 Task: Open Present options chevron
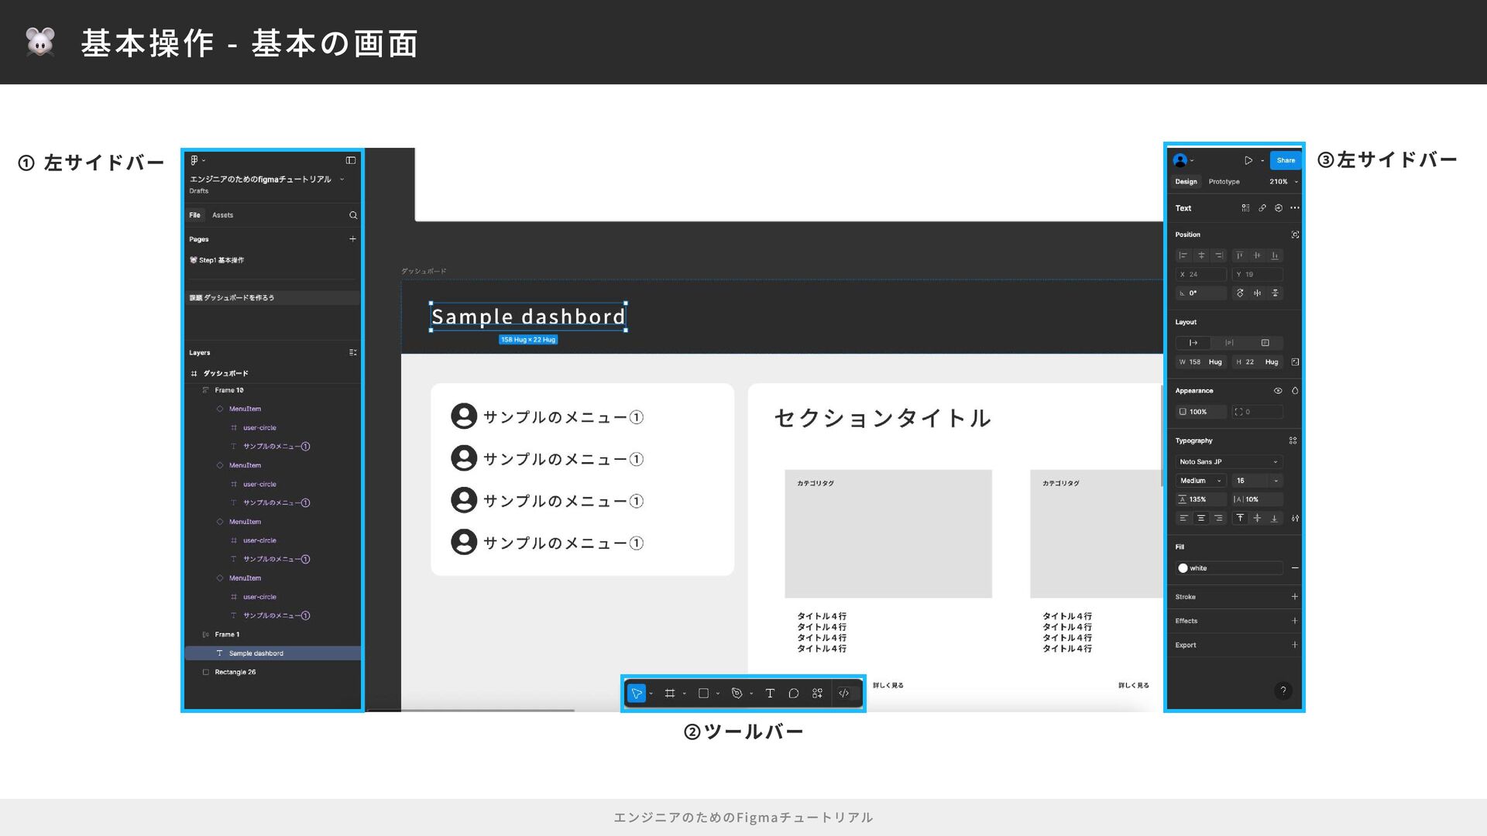coord(1262,161)
